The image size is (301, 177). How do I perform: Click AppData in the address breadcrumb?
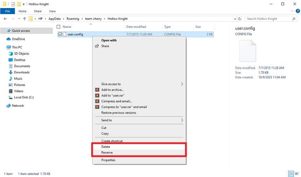click(55, 19)
